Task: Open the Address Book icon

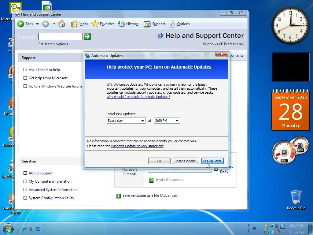Action: pos(216,169)
